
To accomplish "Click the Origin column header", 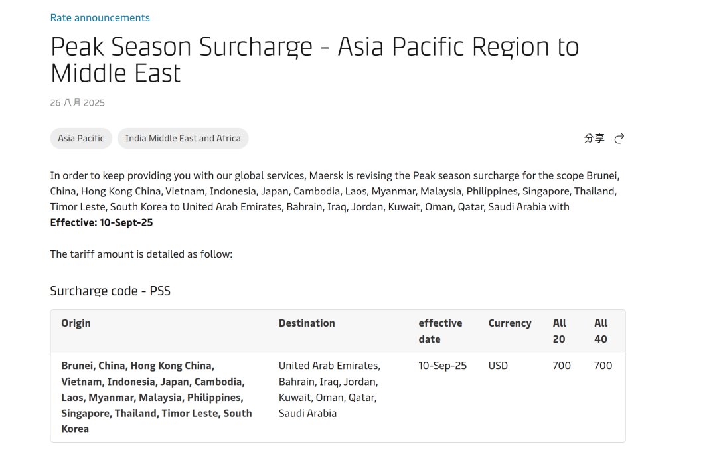I will pos(76,323).
